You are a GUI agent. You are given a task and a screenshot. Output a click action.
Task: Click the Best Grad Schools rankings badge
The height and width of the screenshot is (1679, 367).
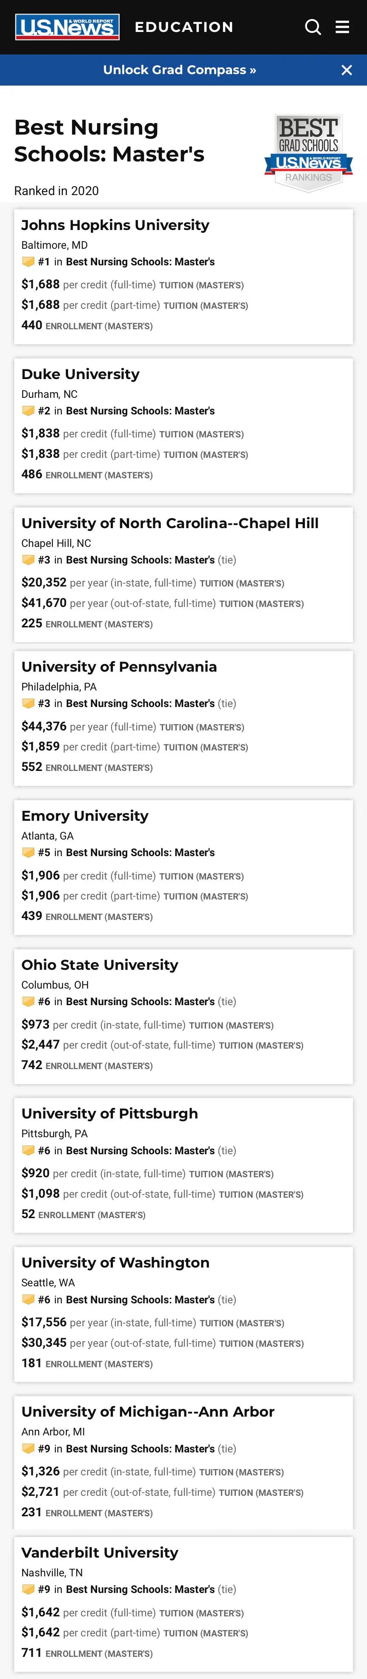click(x=308, y=152)
